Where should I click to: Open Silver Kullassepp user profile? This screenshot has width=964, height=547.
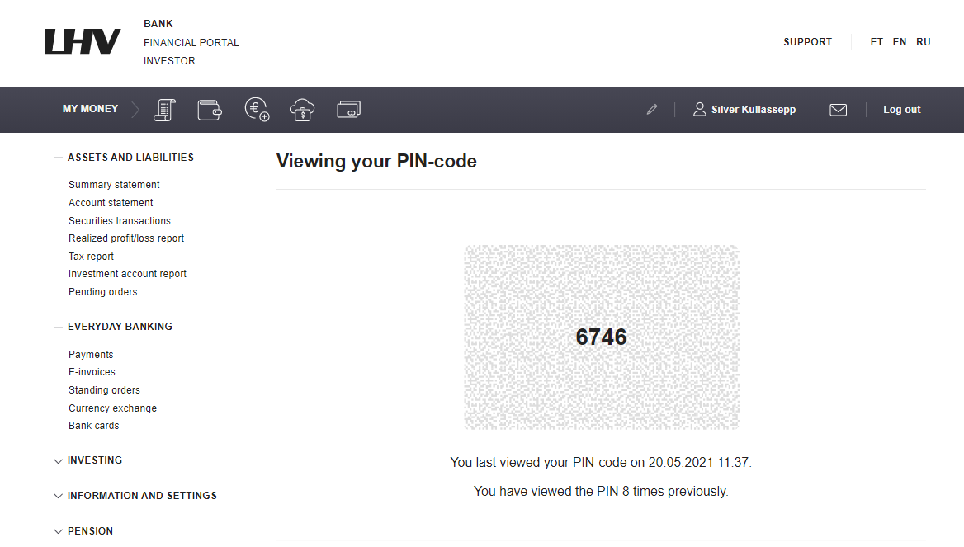pos(744,110)
